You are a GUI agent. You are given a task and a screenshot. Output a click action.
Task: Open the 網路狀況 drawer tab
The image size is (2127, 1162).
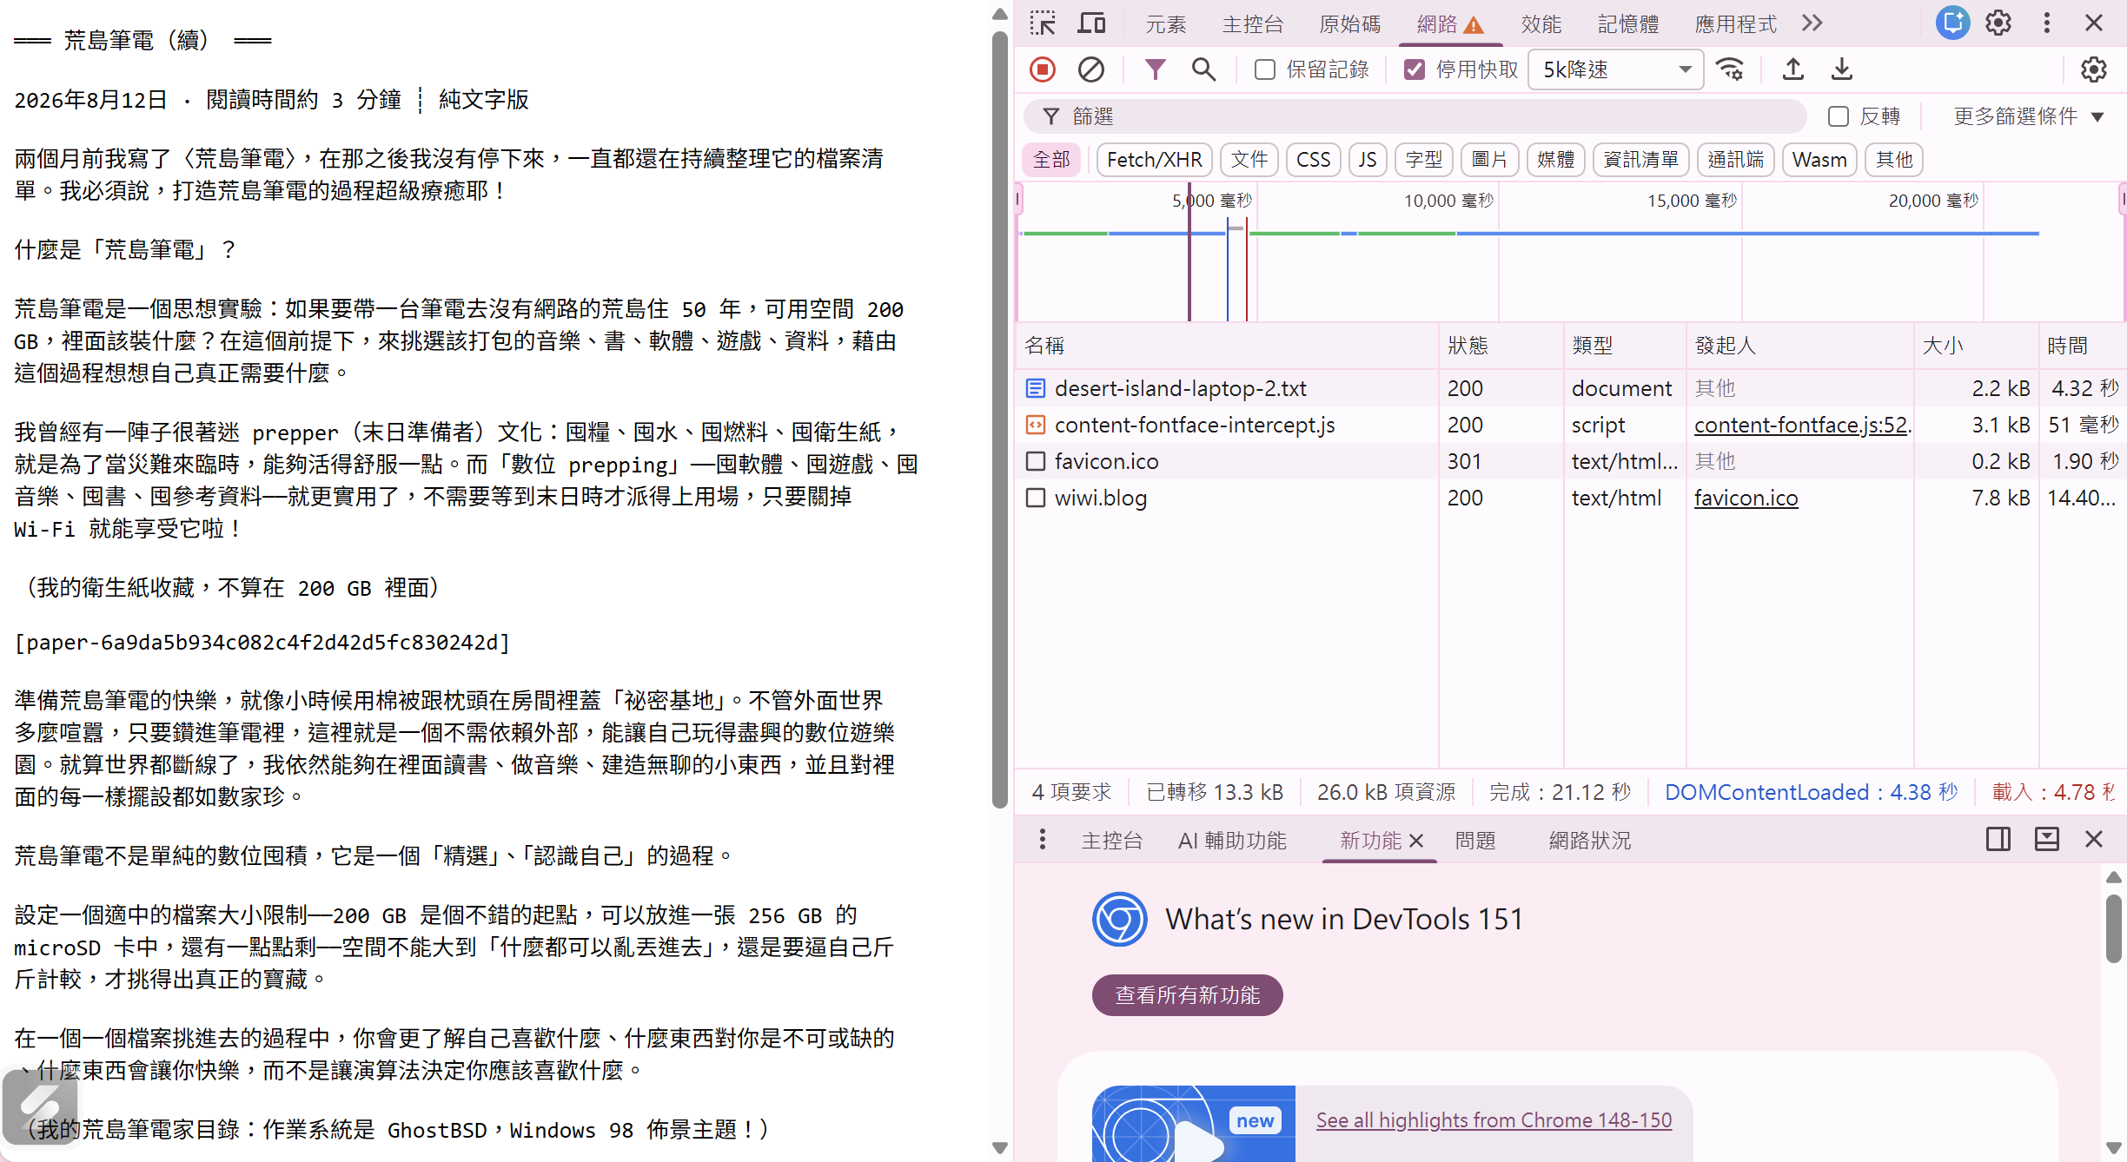[x=1589, y=841]
